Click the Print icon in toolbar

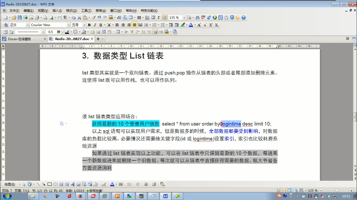point(37,17)
